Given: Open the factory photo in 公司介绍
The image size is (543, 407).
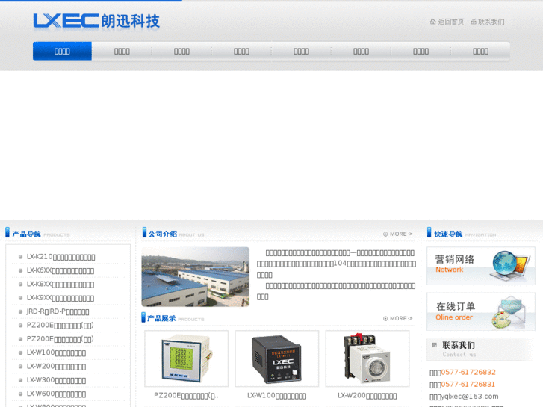Looking at the screenshot, I should (x=195, y=277).
